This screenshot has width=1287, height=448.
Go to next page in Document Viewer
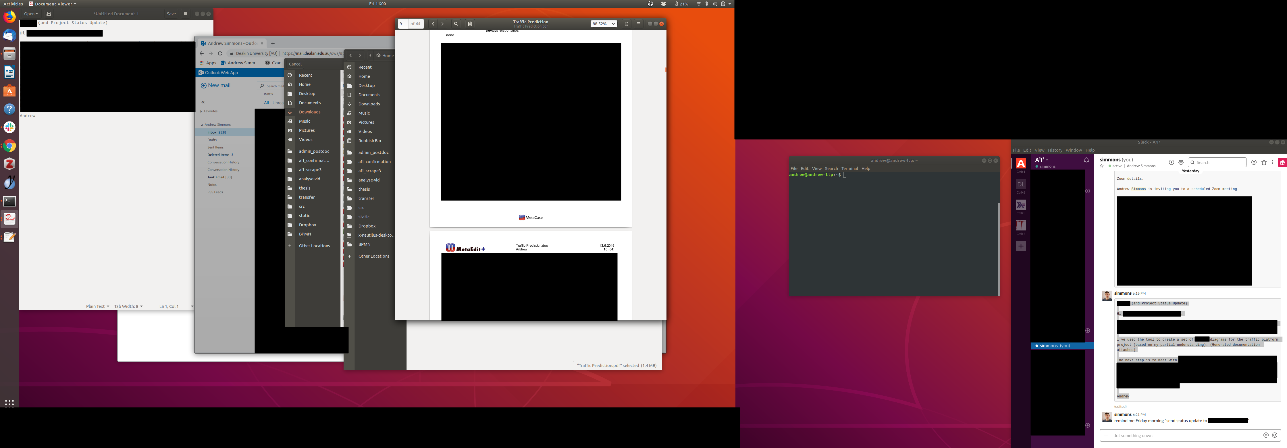[442, 24]
